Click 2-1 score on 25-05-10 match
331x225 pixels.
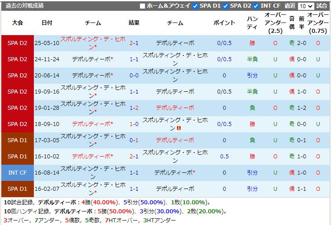[x=134, y=43]
